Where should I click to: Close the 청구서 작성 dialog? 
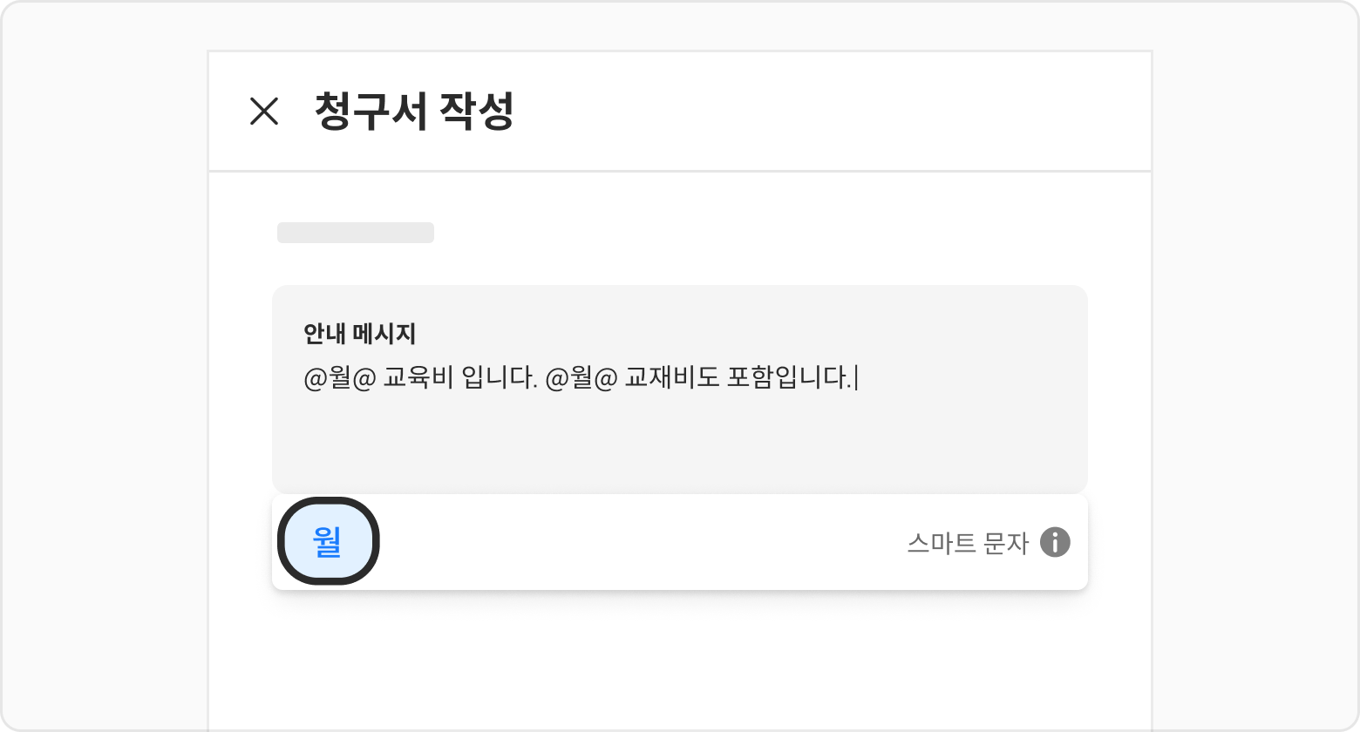(x=263, y=112)
